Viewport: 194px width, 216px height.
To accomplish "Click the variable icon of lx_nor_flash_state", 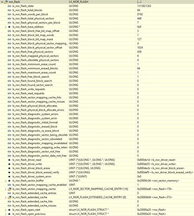I will (9, 6).
